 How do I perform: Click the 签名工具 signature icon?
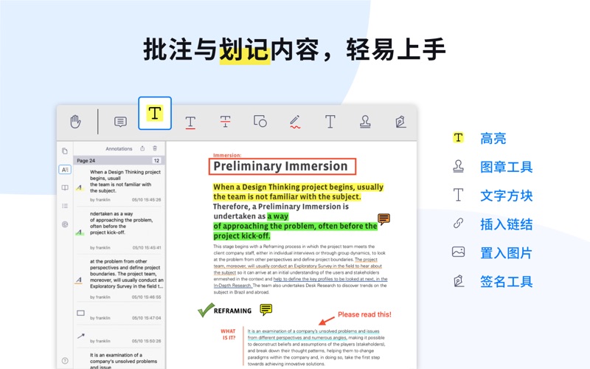(x=458, y=280)
